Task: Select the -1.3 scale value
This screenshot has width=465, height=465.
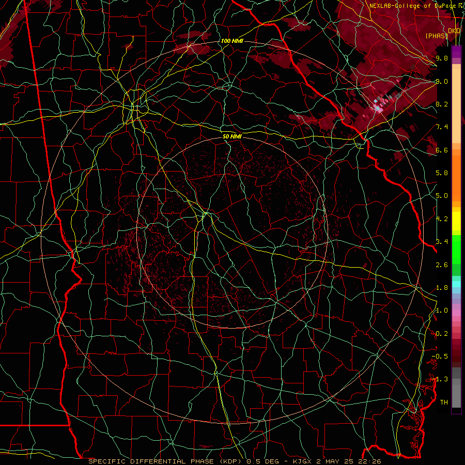Action: (x=440, y=379)
